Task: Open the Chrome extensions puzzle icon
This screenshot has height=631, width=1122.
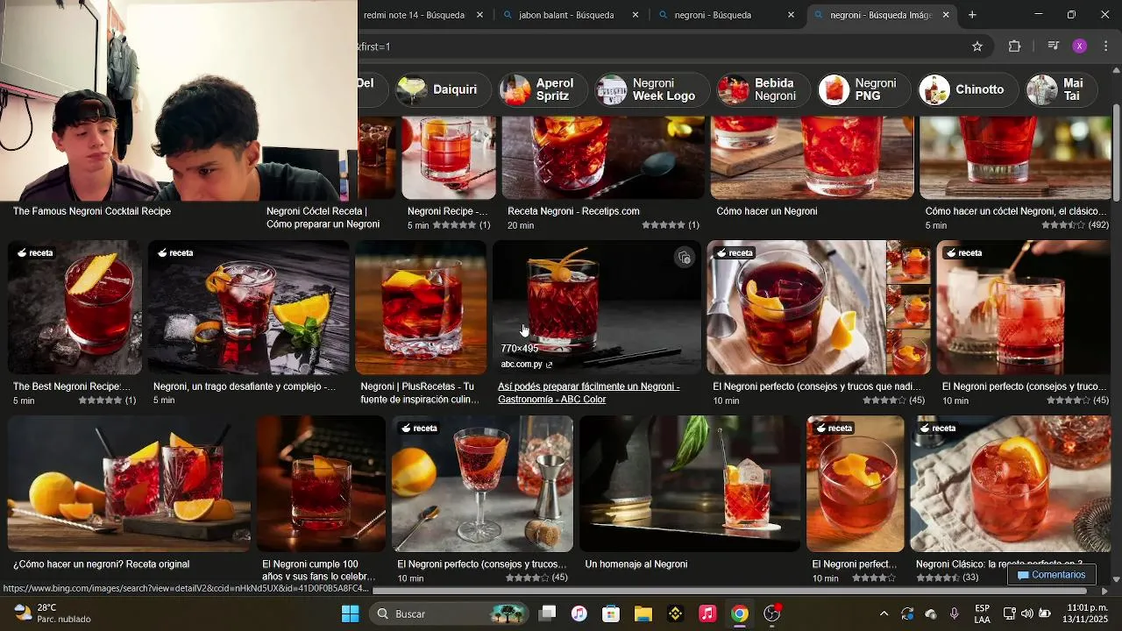Action: [x=1014, y=46]
